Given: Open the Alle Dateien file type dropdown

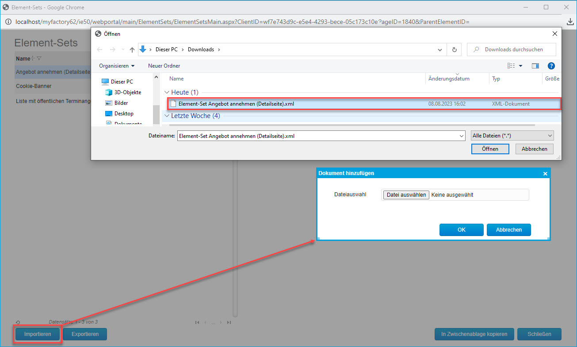Looking at the screenshot, I should [512, 136].
